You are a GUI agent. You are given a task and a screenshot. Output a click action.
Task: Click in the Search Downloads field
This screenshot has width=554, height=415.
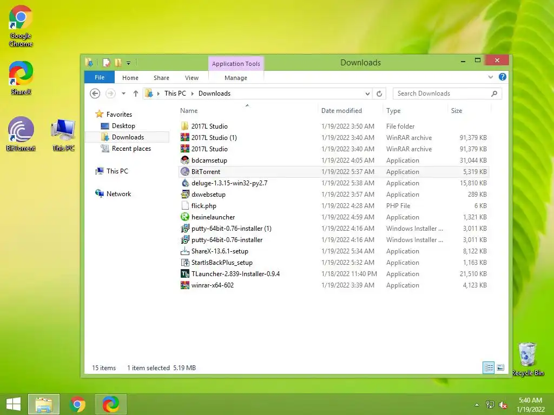tap(447, 93)
